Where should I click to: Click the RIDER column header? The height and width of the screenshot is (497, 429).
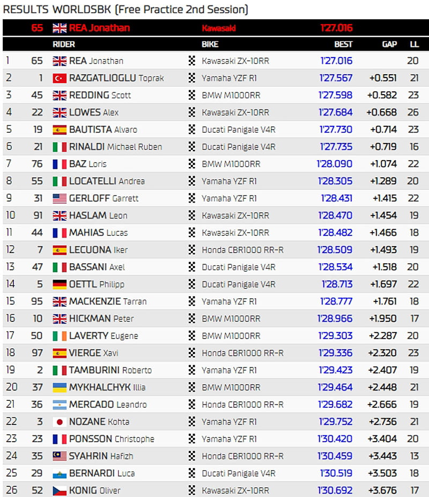click(x=64, y=44)
